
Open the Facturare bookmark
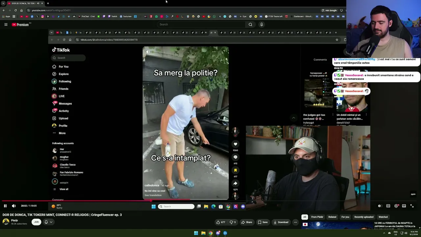(126, 16)
